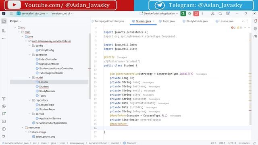Switch to Topic.java tab
Image resolution: width=258 pixels, height=145 pixels.
coord(167,21)
